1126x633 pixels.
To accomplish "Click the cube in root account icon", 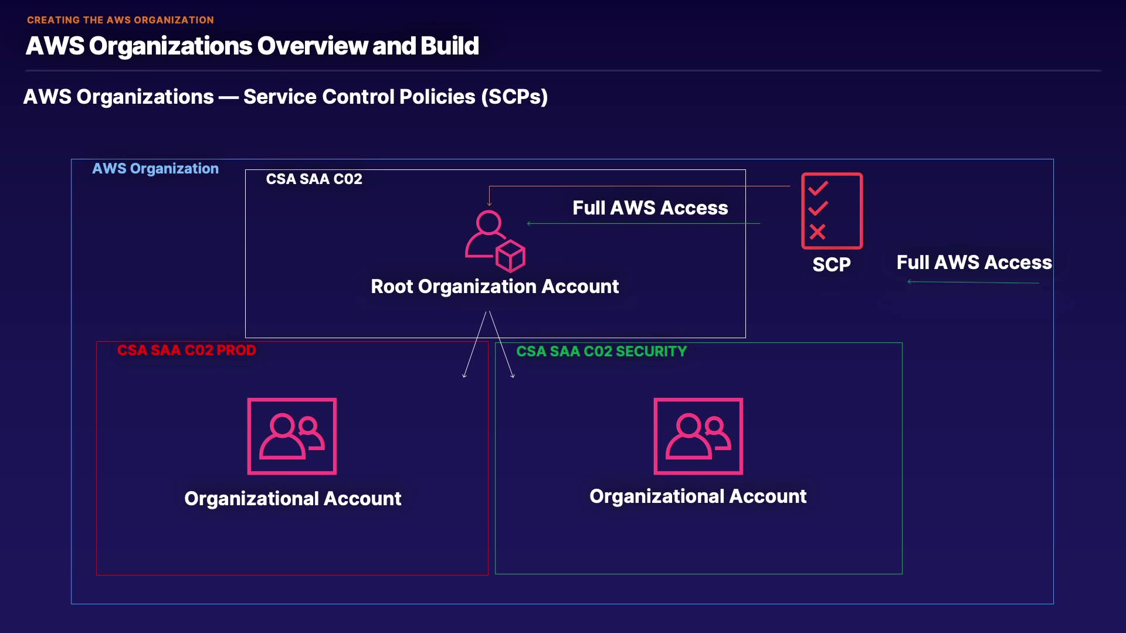I will click(x=510, y=256).
